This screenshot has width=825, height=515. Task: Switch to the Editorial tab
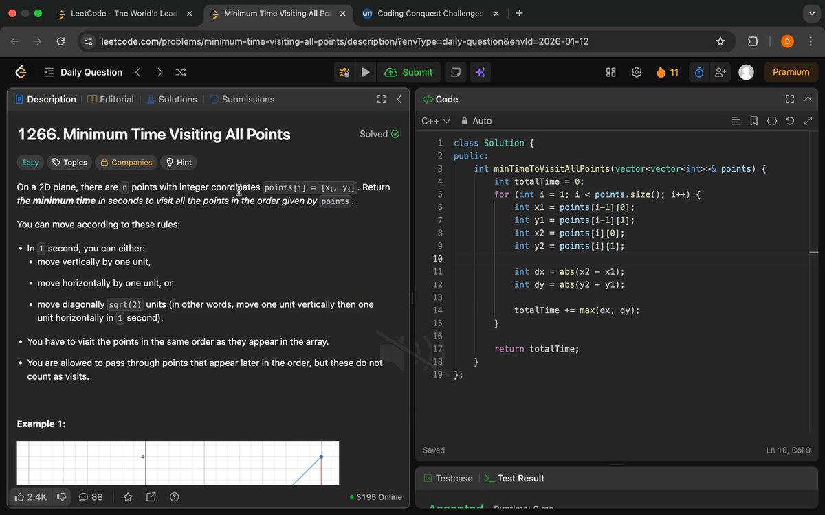pos(111,100)
